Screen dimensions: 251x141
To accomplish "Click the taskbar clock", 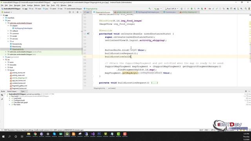I will tap(246, 136).
